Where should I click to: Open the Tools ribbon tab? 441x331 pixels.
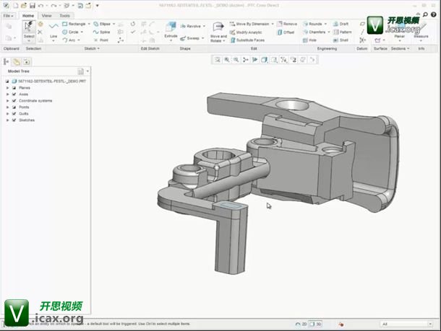(x=65, y=15)
